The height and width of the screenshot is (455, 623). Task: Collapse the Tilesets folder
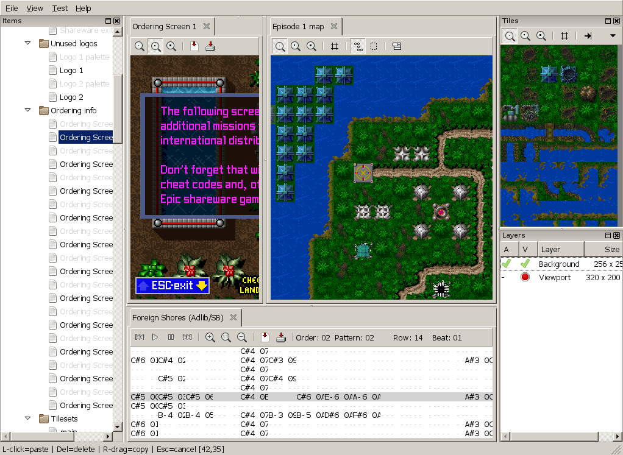click(28, 418)
